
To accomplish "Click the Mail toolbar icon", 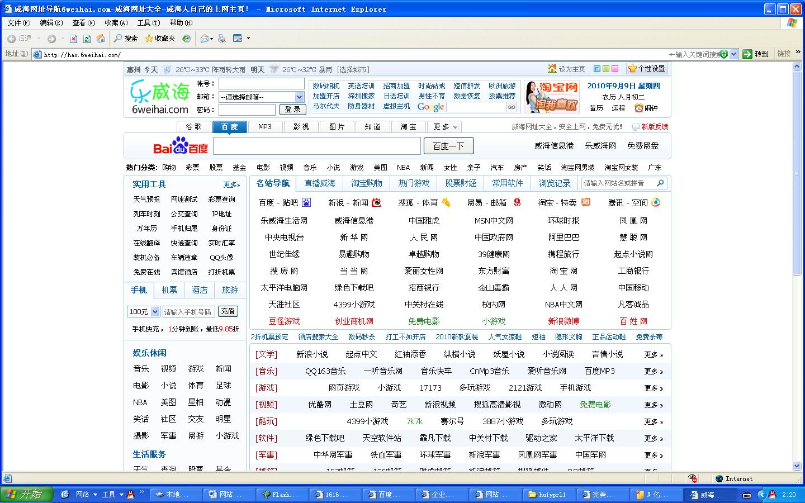I will pos(205,39).
